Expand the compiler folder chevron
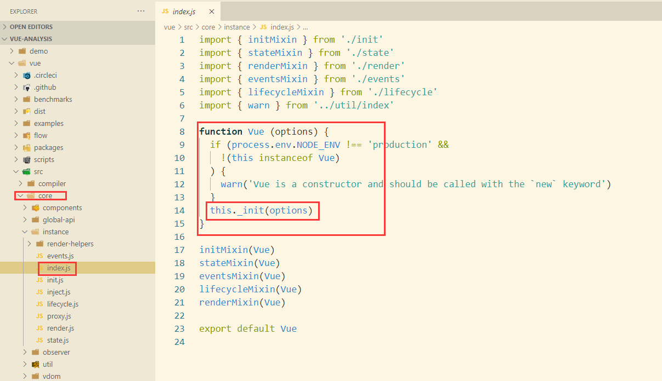662x381 pixels. [x=21, y=183]
